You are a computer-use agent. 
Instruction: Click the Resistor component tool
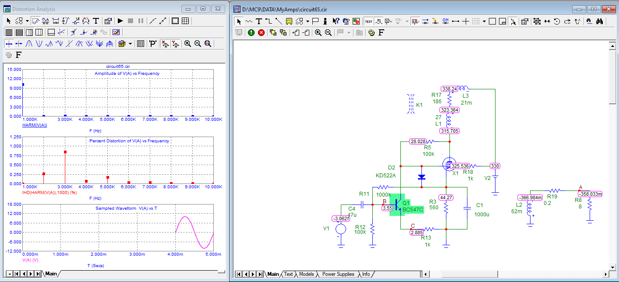point(249,21)
